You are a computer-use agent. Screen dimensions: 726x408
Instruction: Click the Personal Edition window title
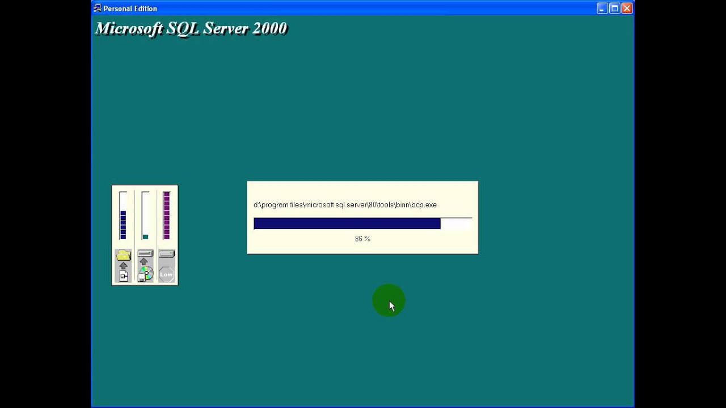pyautogui.click(x=130, y=8)
